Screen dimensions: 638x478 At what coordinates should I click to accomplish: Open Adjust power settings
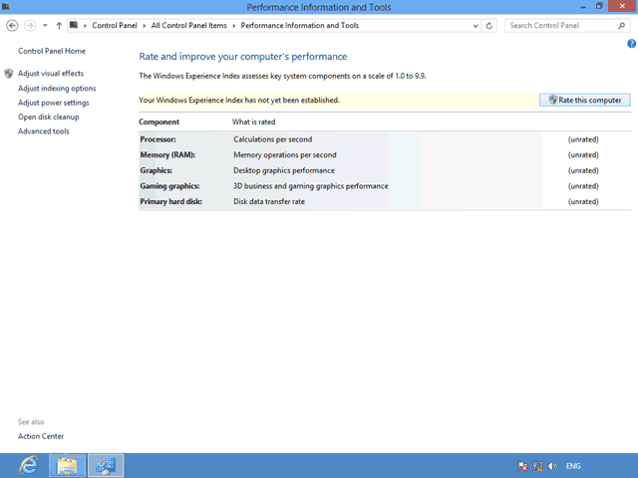pos(53,103)
